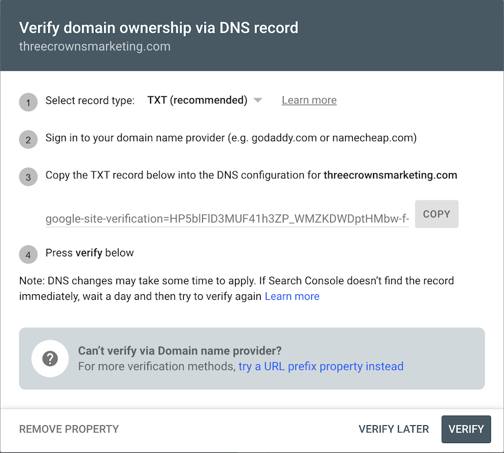This screenshot has height=453, width=504.
Task: Click the Press verify below instruction
Action: click(x=89, y=253)
